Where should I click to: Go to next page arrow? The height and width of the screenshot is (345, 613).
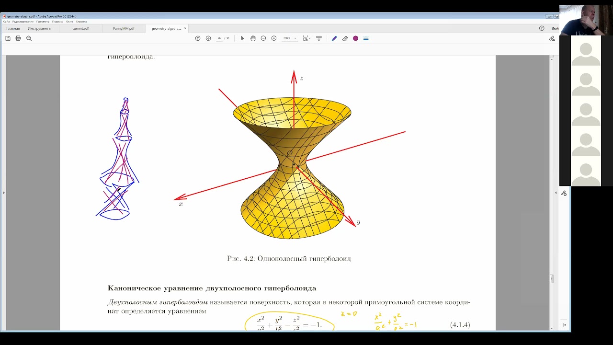[208, 38]
